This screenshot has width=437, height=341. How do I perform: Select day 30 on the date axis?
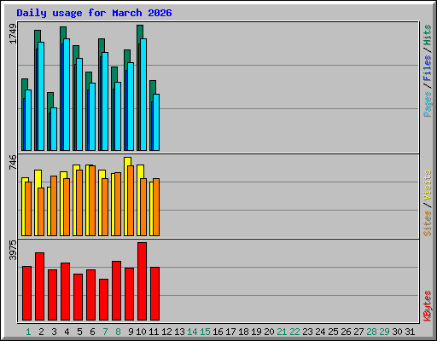pos(397,332)
